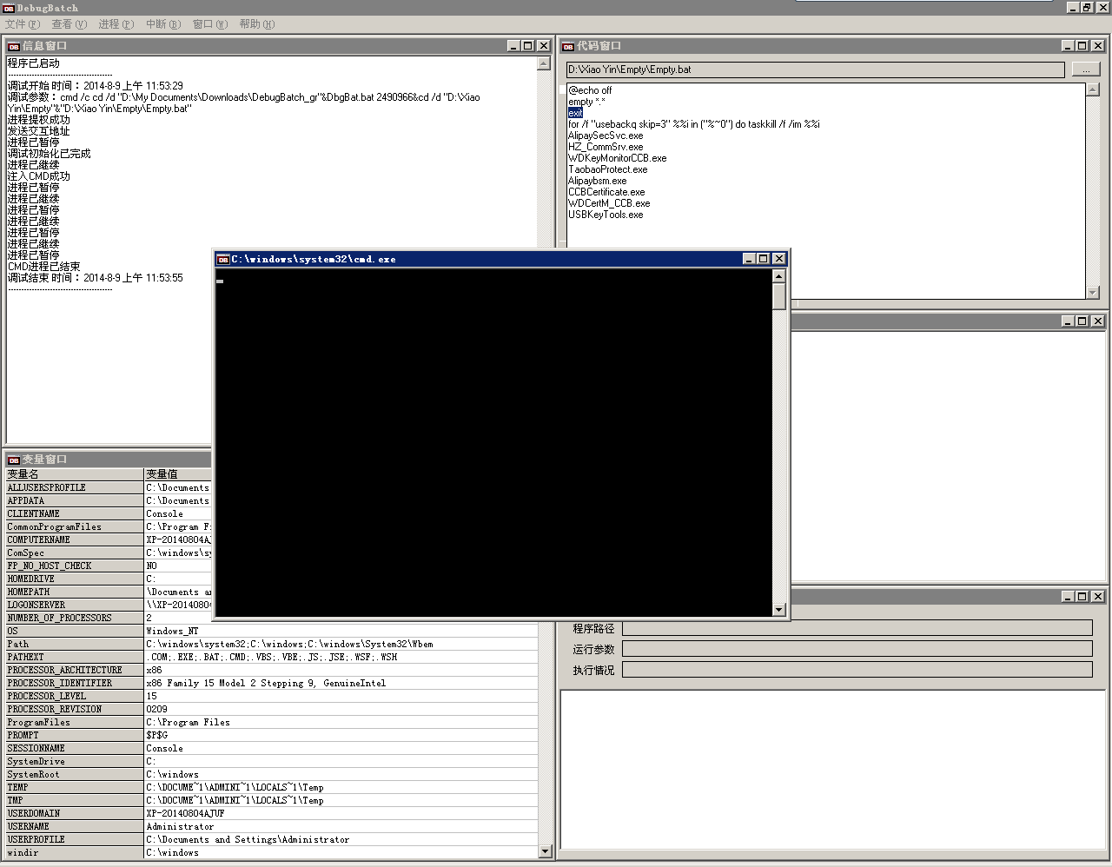Select the PROCESSOR_IDENTIFIER variable row
The height and width of the screenshot is (867, 1112).
(x=272, y=683)
